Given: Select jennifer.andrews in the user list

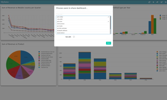Looking at the screenshot, I should coord(83,28).
